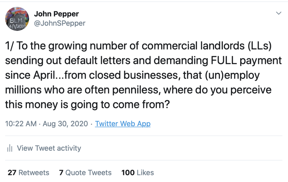The height and width of the screenshot is (182, 288).
Task: Open John Pepper's BLM profile avatar
Action: tap(17, 19)
